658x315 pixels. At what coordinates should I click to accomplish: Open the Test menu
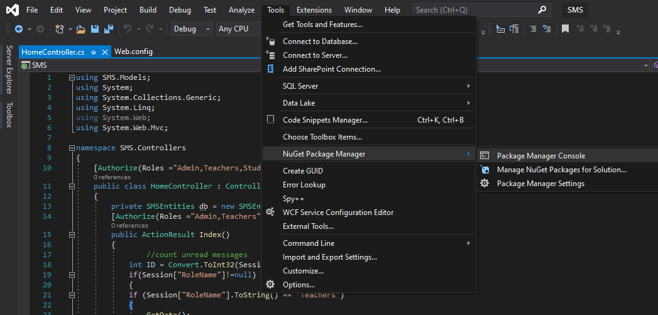[x=210, y=10]
